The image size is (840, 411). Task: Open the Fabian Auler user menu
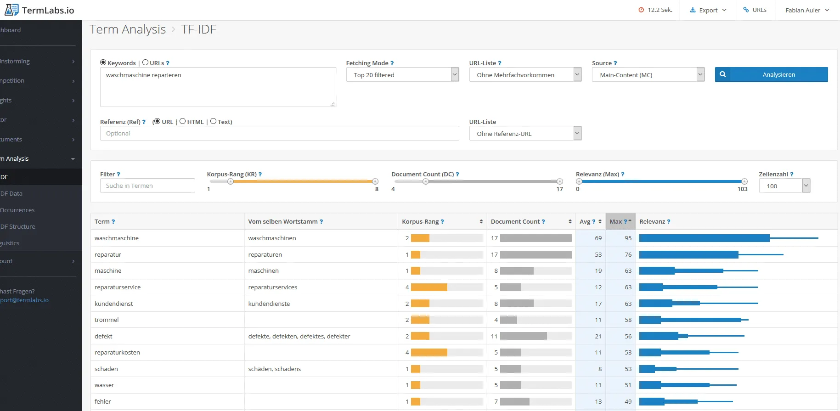click(807, 10)
